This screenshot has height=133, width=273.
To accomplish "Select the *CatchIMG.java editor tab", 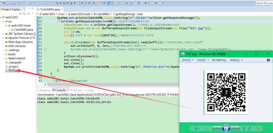I will tap(50, 9).
